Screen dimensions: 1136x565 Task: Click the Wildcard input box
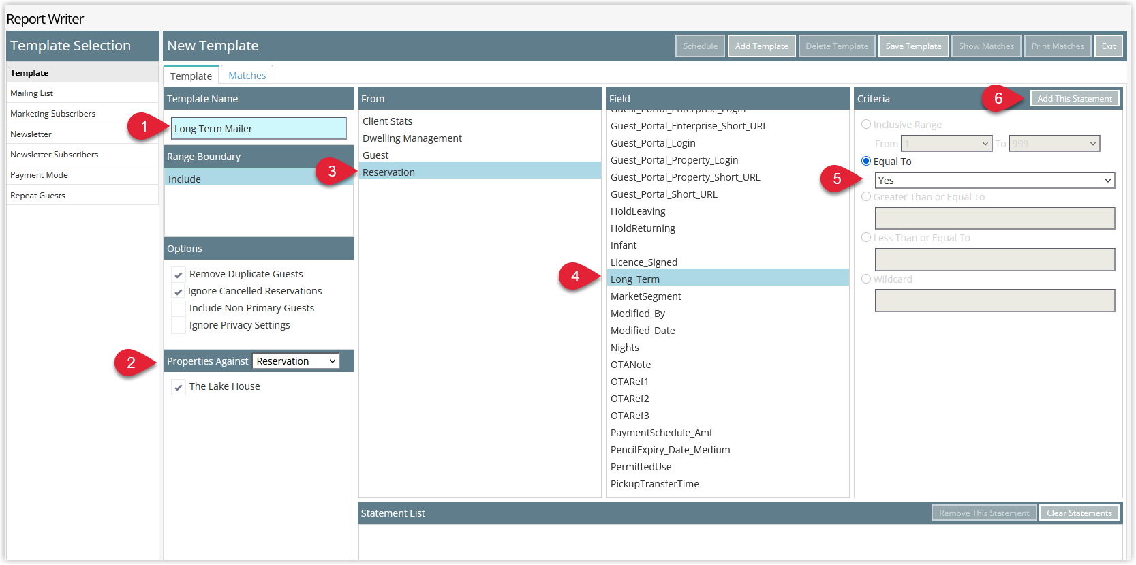995,301
